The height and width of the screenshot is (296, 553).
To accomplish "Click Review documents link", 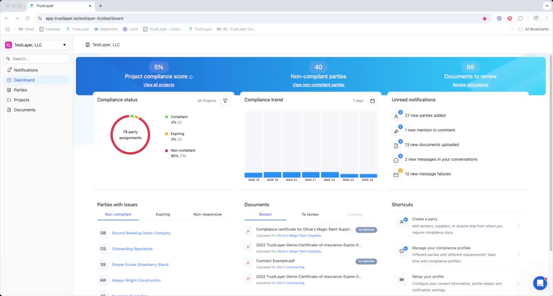I will (x=470, y=85).
